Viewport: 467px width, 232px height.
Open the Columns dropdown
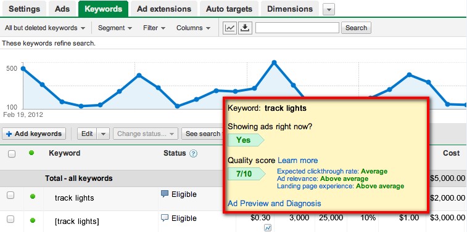193,28
